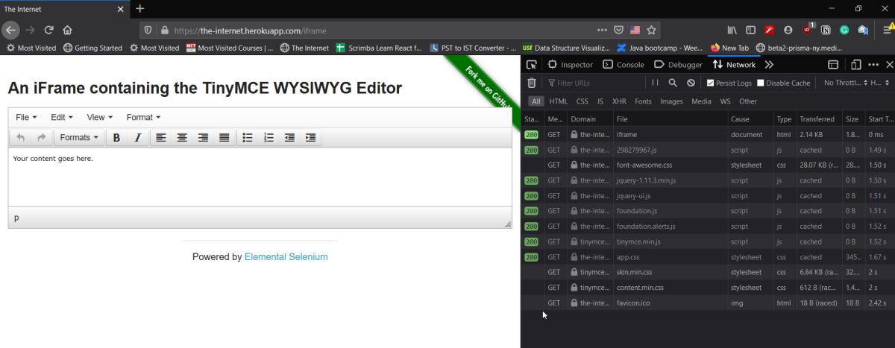Image resolution: width=895 pixels, height=348 pixels.
Task: Click the TinyMCE Redo icon
Action: click(41, 137)
